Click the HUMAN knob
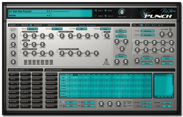Image resolution: width=183 pixels, height=117 pixels. (118, 103)
